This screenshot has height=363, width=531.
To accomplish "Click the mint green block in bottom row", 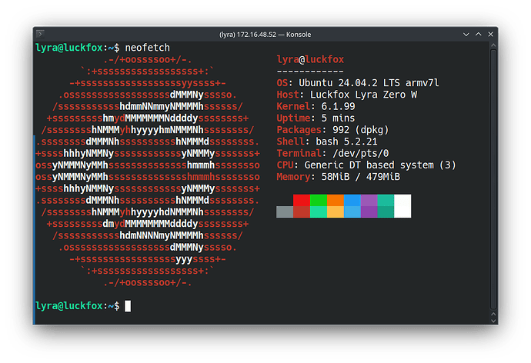I will 319,212.
